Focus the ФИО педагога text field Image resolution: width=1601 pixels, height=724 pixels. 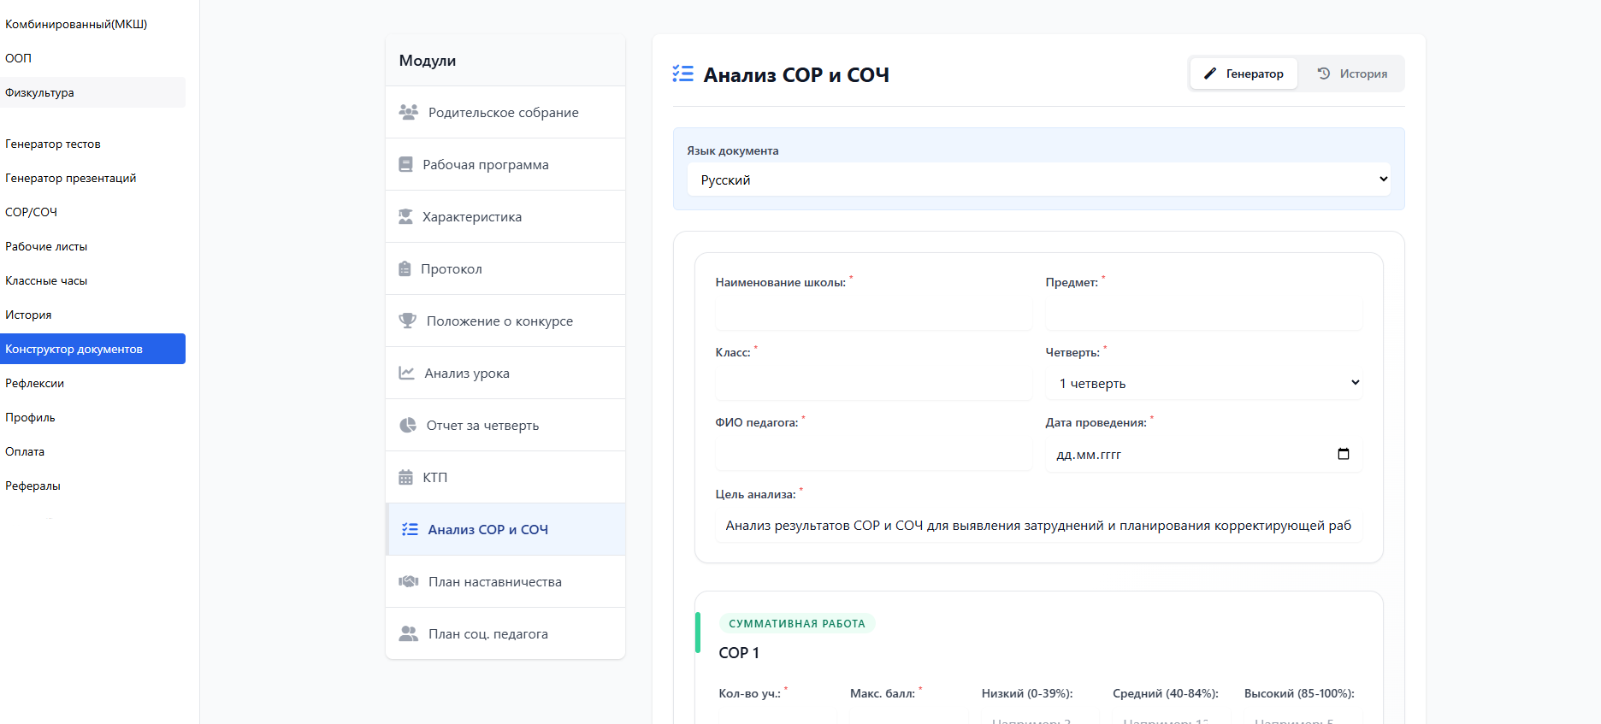873,454
